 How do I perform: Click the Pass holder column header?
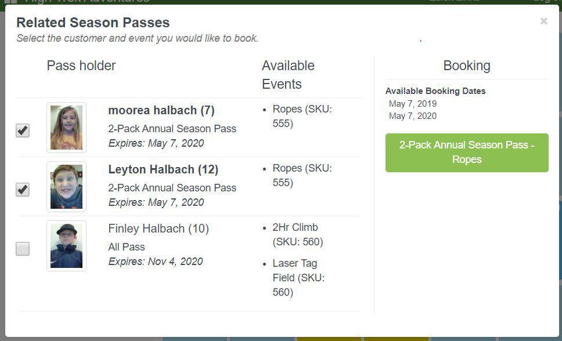click(81, 66)
